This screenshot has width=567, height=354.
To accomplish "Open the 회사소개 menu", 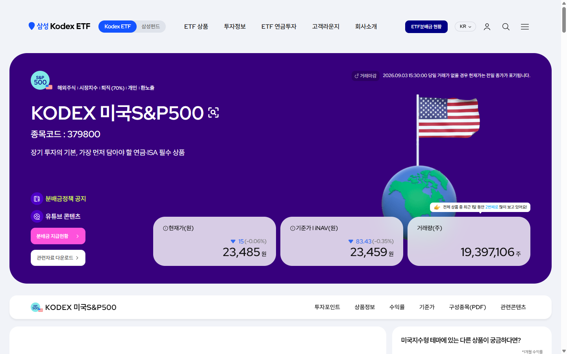I will [x=366, y=26].
